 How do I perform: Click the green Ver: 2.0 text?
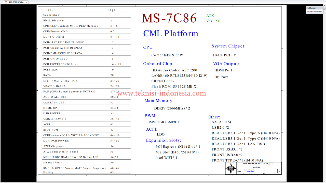point(213,21)
